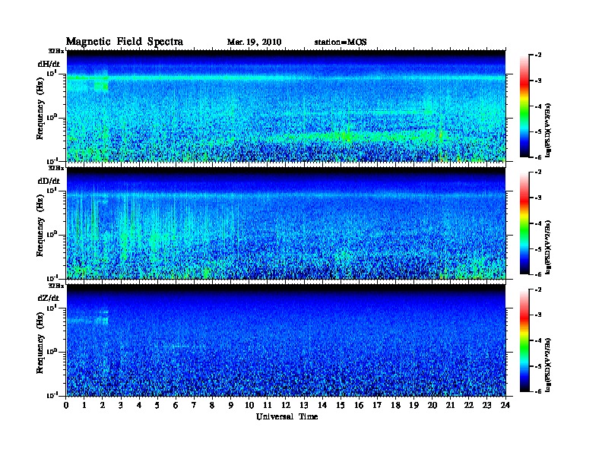Click the "19" hour tick label
602x465 pixels.
pos(413,406)
